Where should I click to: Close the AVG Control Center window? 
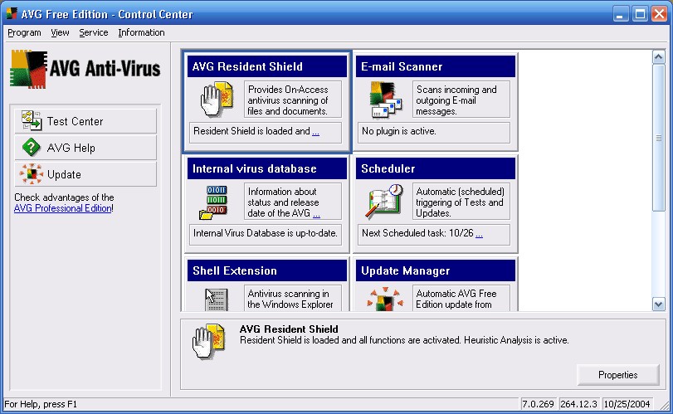coord(659,14)
